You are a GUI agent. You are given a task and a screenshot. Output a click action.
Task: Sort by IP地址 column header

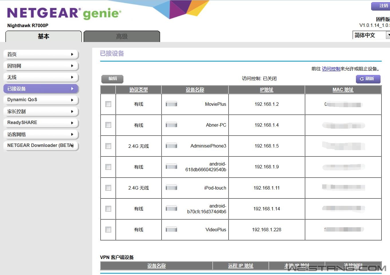click(267, 89)
